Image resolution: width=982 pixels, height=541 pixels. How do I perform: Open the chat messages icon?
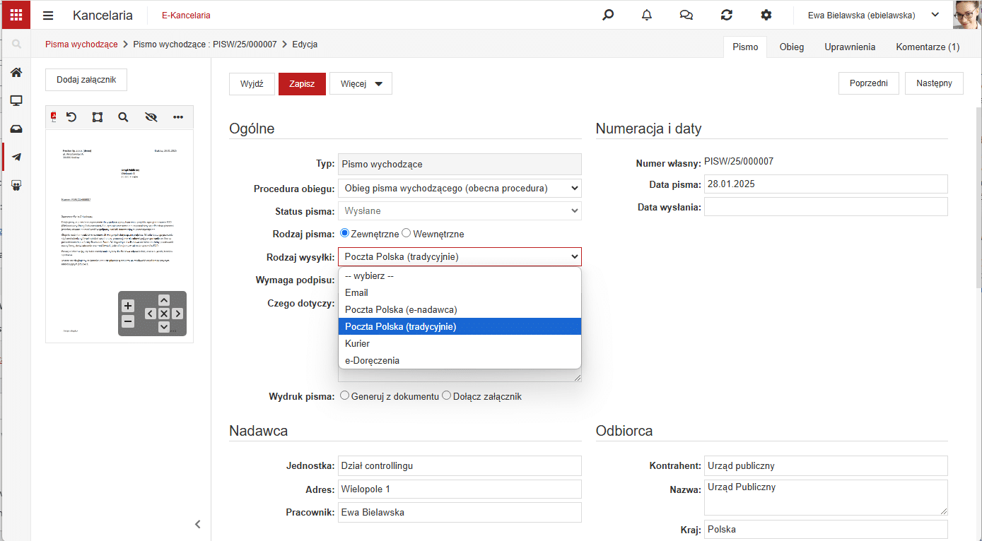pyautogui.click(x=686, y=15)
